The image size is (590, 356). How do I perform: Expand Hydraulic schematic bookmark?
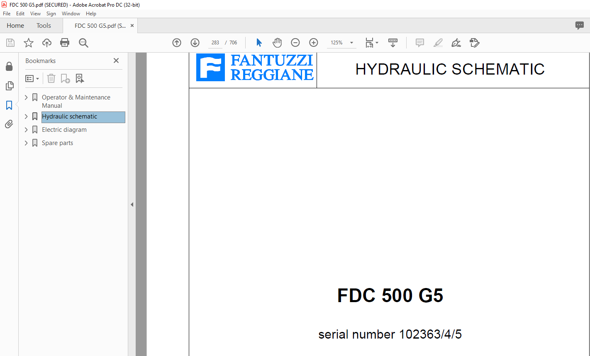tap(27, 116)
